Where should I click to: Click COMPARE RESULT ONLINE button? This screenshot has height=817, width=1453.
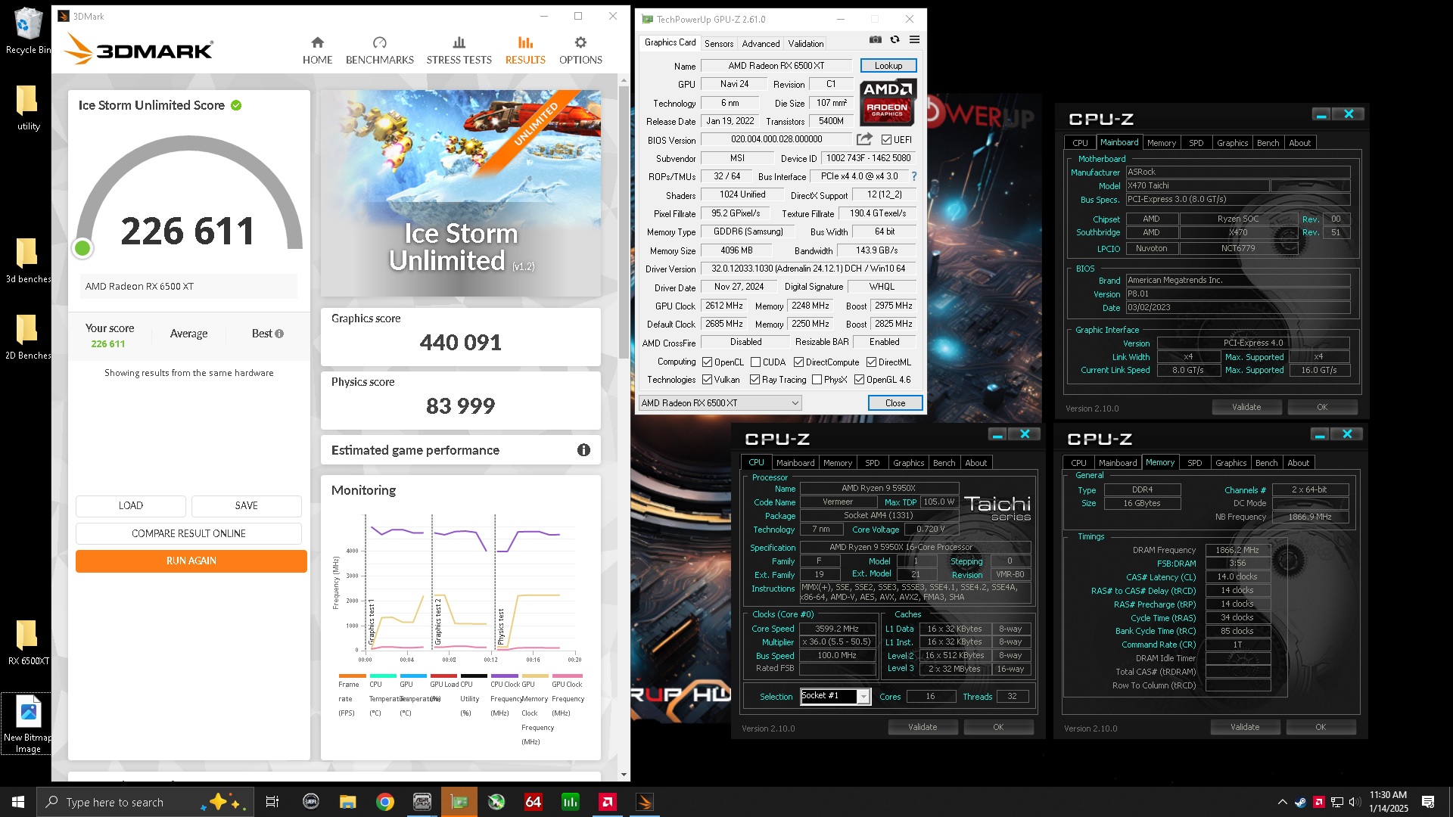(x=188, y=534)
